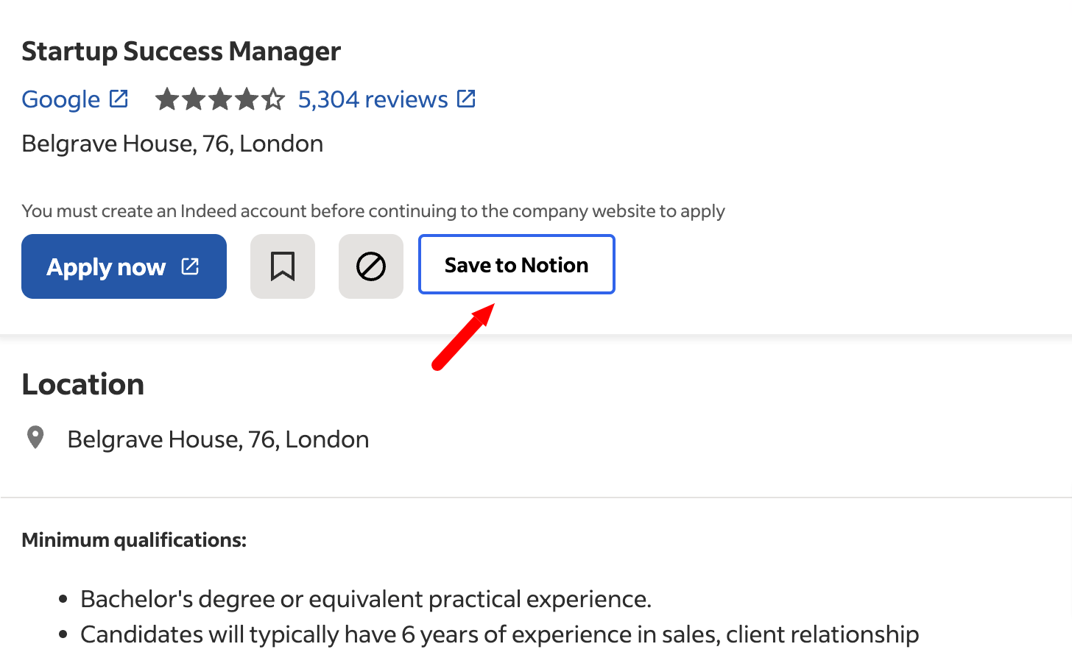The width and height of the screenshot is (1072, 655).
Task: Click the address next to the map pin
Action: click(x=218, y=439)
